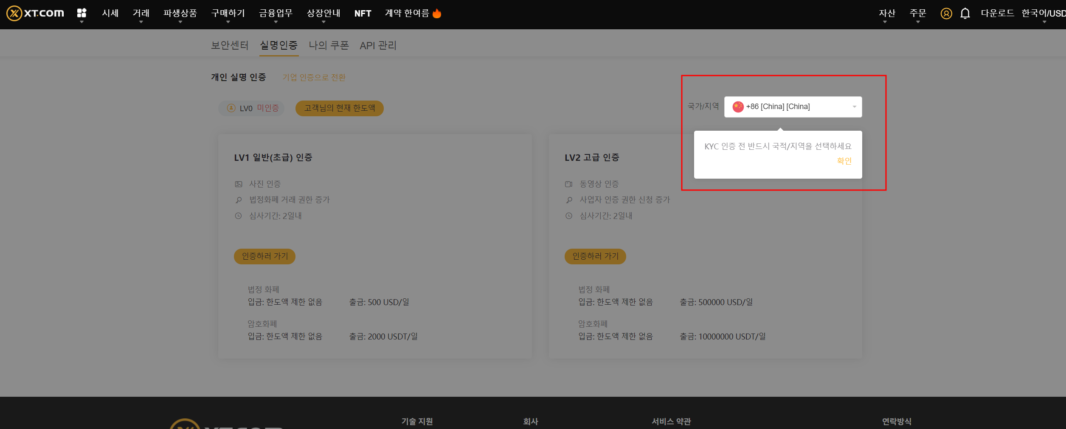Click the photo verification icon next to 사진 인증
The width and height of the screenshot is (1066, 429).
(239, 184)
